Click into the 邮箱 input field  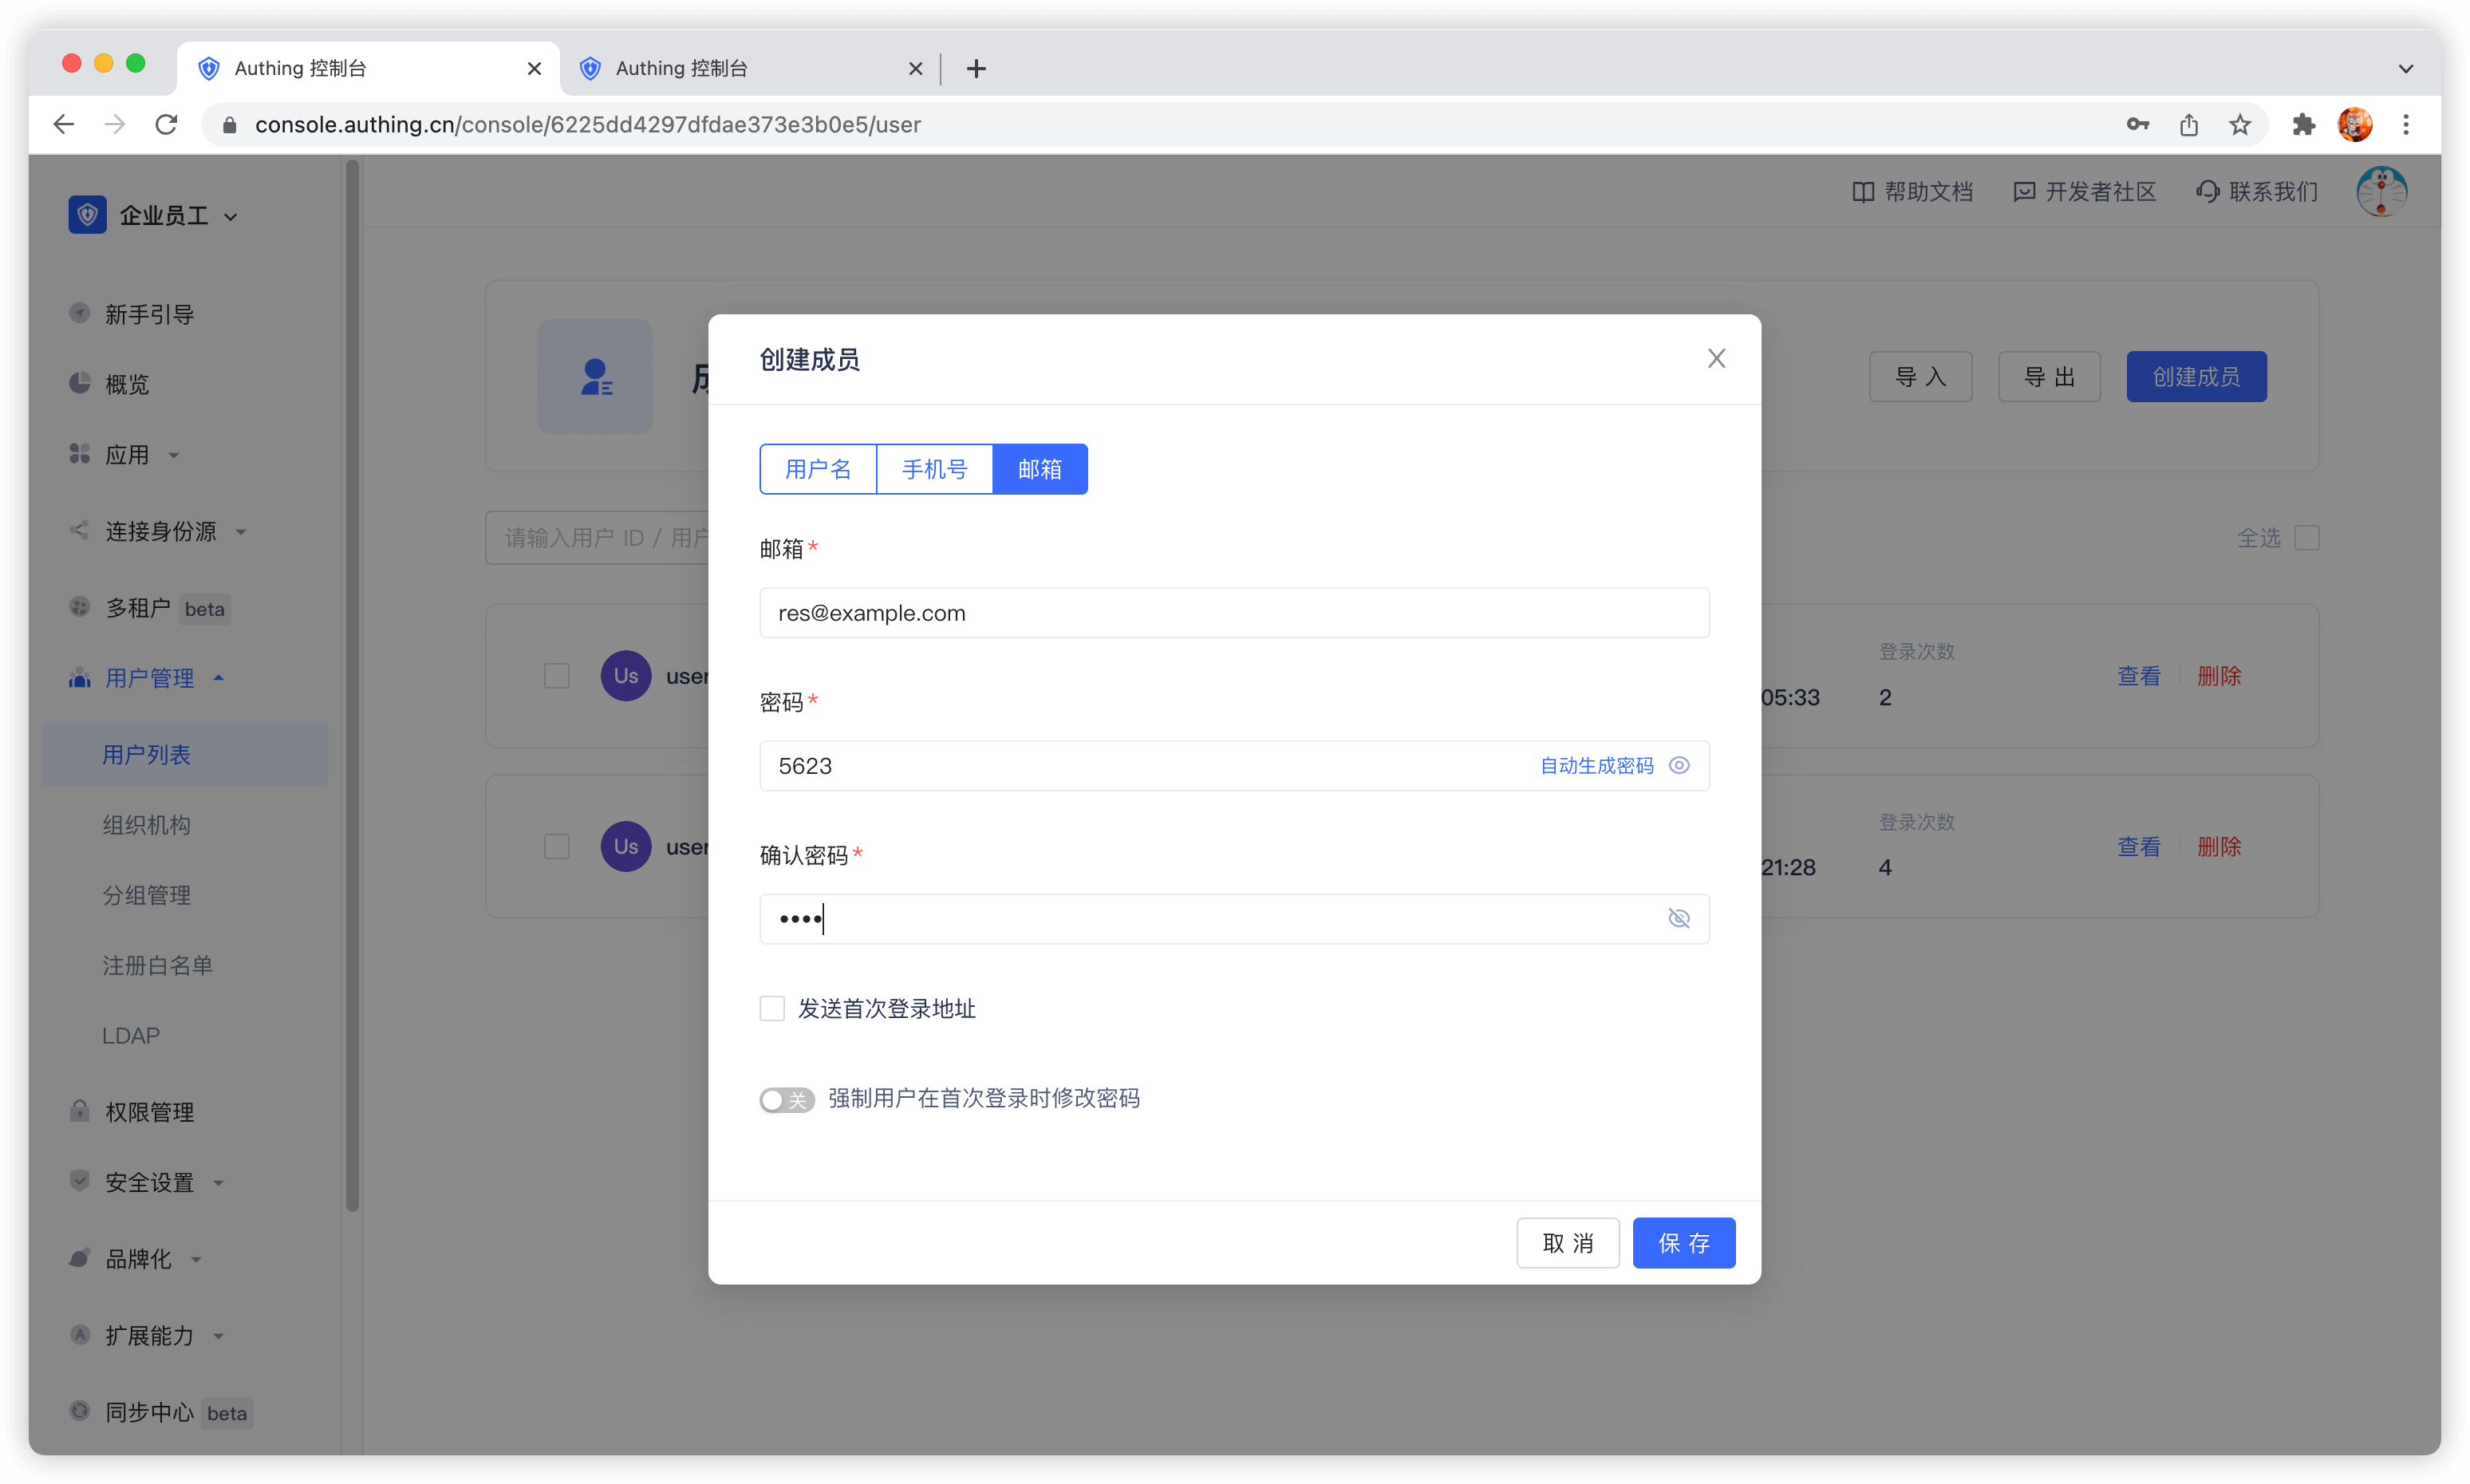1233,613
